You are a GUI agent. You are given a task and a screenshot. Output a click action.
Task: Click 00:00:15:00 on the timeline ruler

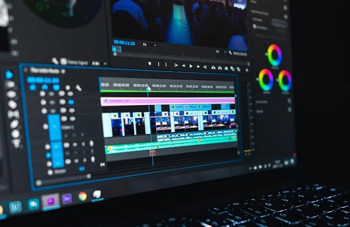159,86
